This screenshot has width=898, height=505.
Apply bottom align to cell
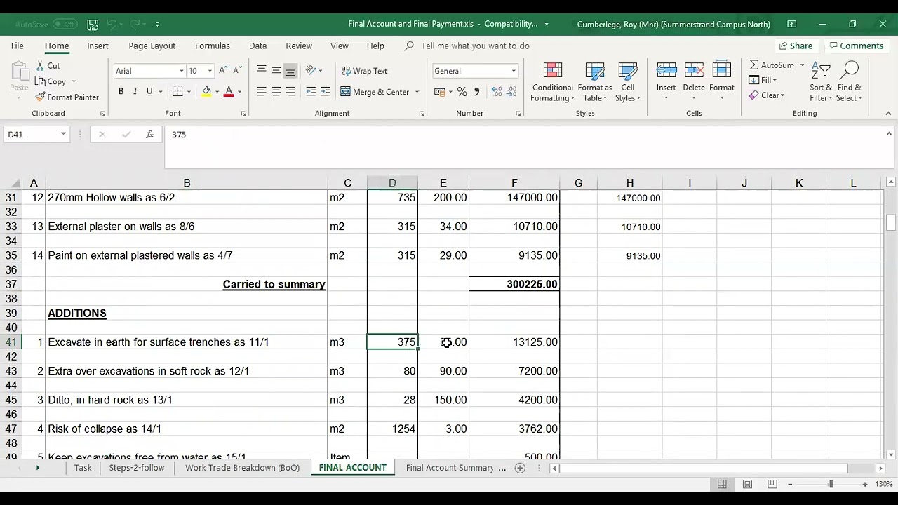point(290,71)
